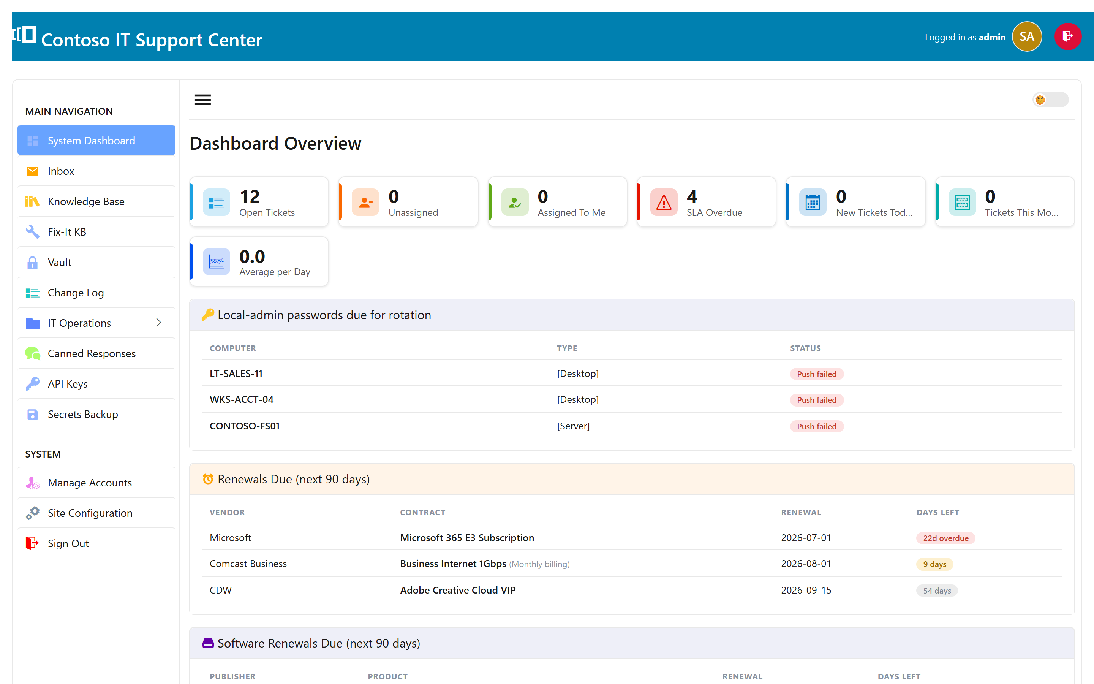Click the Open Tickets card icon

click(217, 202)
